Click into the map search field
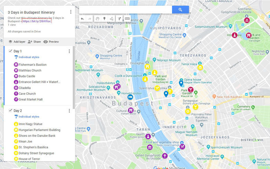Image resolution: width=270 pixels, height=169 pixels. point(125,10)
